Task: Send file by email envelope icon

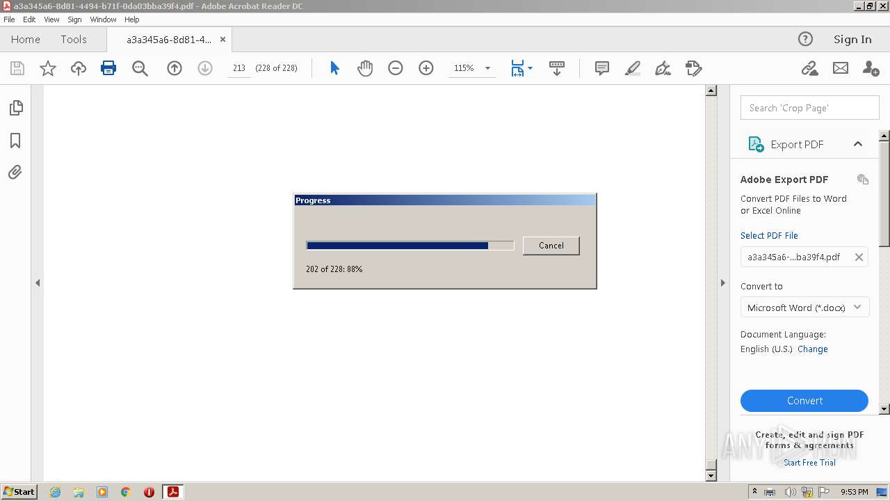Action: tap(841, 68)
